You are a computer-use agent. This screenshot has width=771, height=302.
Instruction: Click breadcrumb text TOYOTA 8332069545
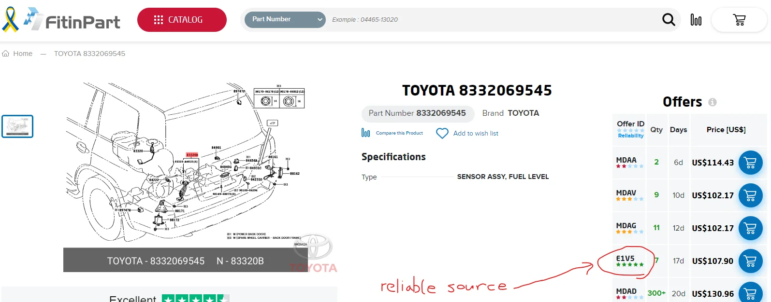[x=89, y=54]
